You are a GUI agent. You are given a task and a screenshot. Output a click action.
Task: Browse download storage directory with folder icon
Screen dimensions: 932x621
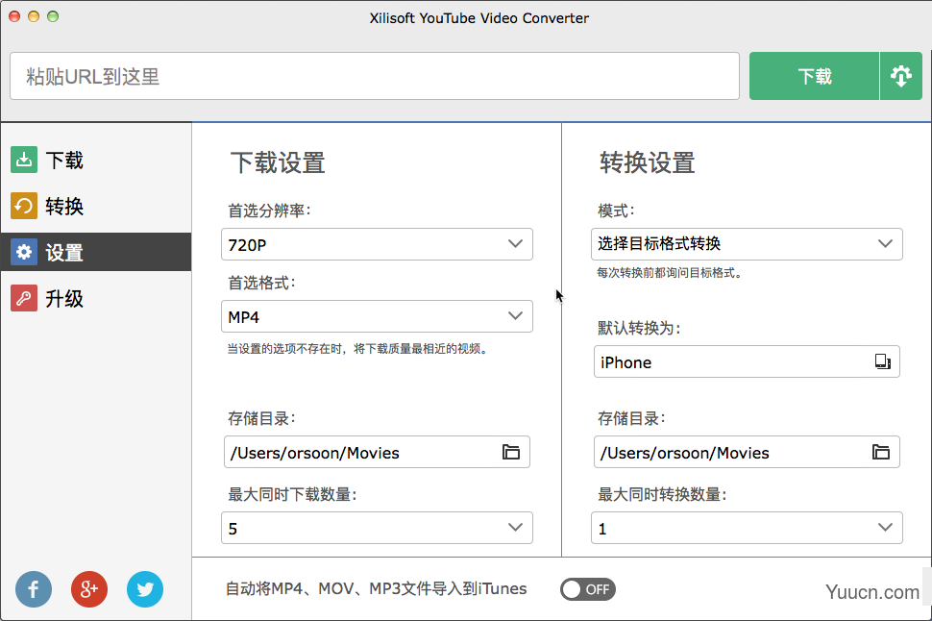510,452
